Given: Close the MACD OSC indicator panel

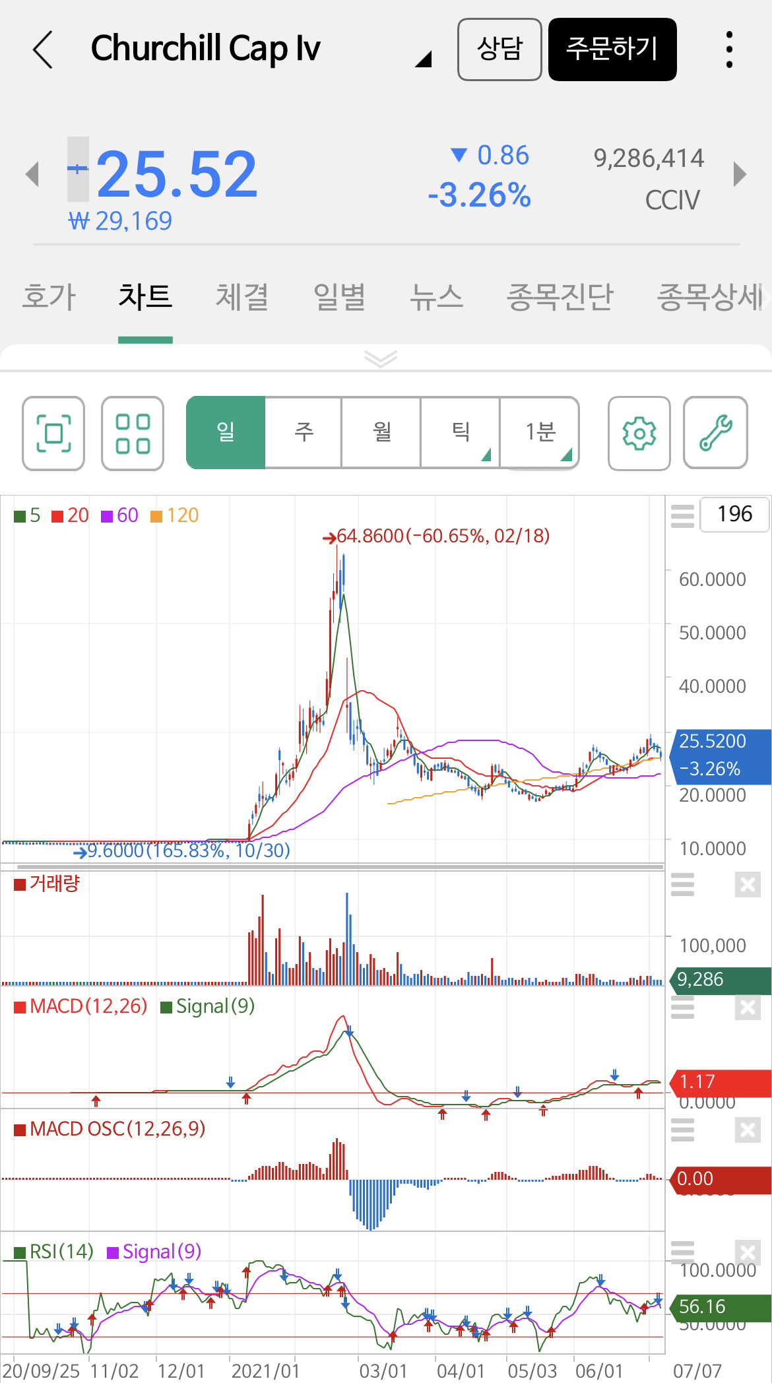Looking at the screenshot, I should [x=748, y=1130].
